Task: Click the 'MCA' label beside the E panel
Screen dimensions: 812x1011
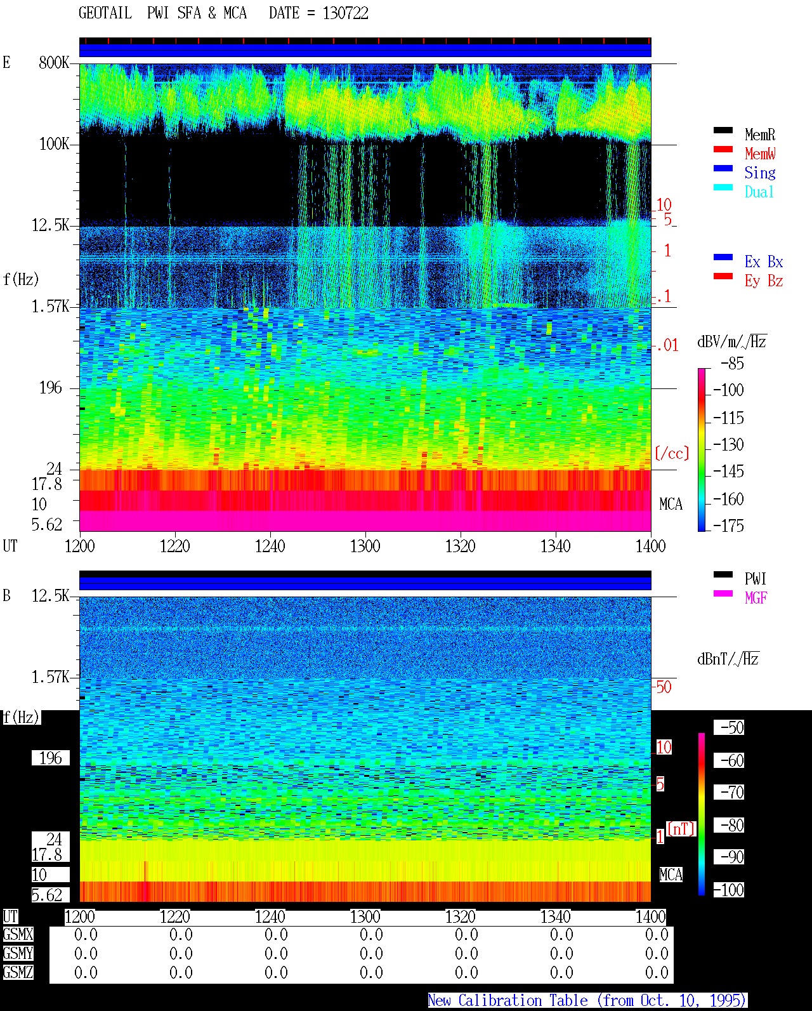Action: point(671,505)
